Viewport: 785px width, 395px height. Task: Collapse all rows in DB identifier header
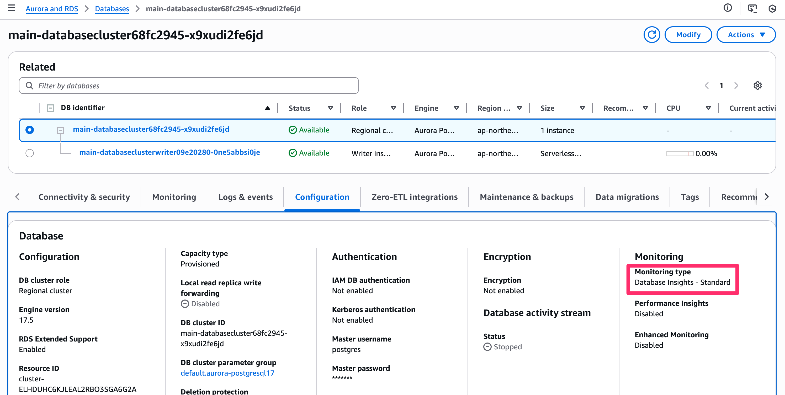[x=50, y=108]
